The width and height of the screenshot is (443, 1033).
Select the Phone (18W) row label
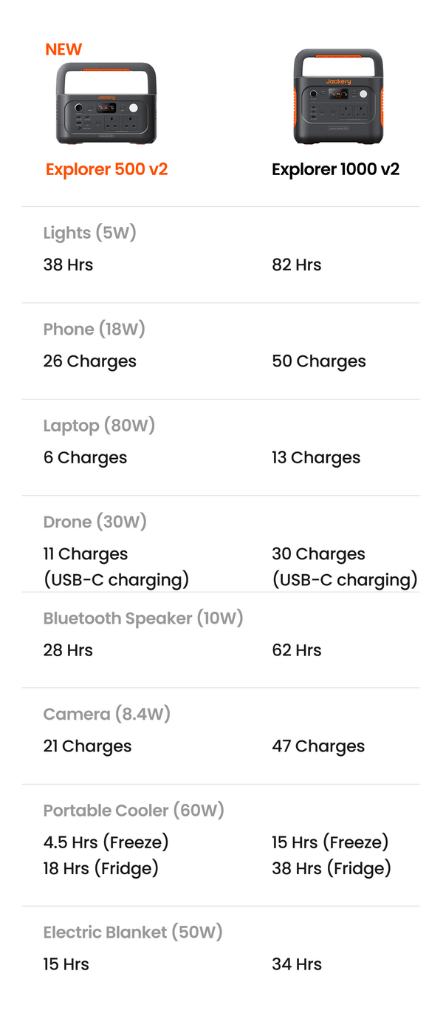[94, 329]
